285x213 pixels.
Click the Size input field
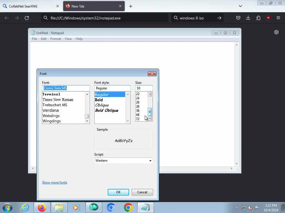click(x=144, y=88)
